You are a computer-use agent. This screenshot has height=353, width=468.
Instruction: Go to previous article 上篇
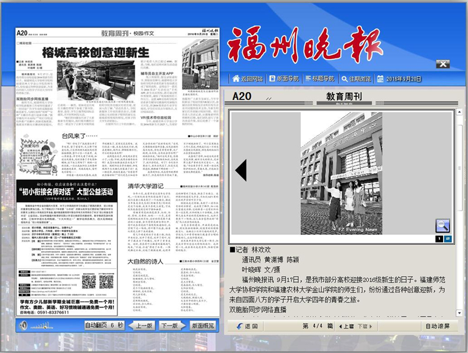click(x=346, y=326)
